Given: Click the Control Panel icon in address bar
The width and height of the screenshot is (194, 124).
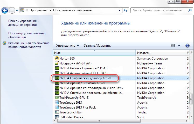Looking at the screenshot, I should 22,10.
